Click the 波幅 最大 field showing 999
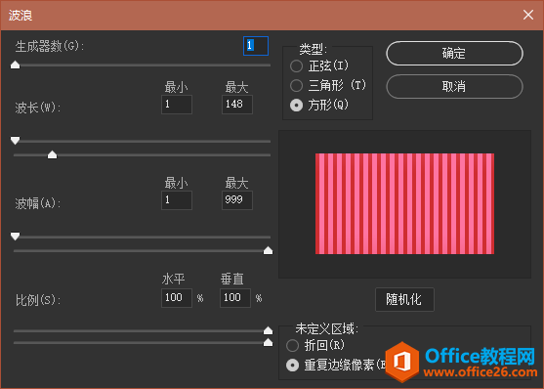The height and width of the screenshot is (389, 544). coord(237,200)
